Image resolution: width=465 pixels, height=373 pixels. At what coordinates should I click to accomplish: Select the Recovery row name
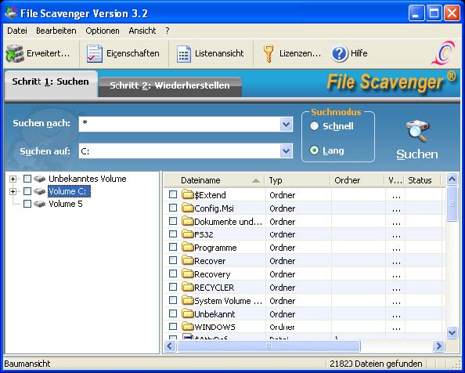pos(212,274)
